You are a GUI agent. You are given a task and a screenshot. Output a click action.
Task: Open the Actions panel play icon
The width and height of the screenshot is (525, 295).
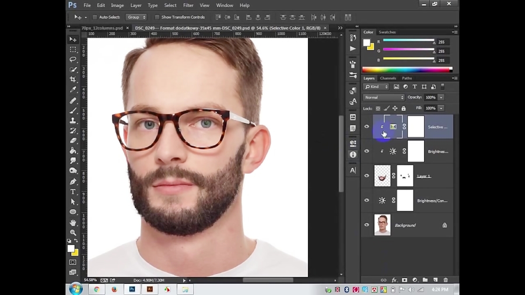[353, 49]
